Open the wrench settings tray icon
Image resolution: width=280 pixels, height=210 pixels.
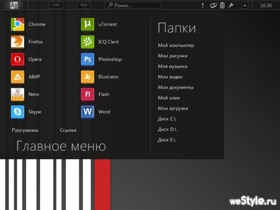click(231, 6)
